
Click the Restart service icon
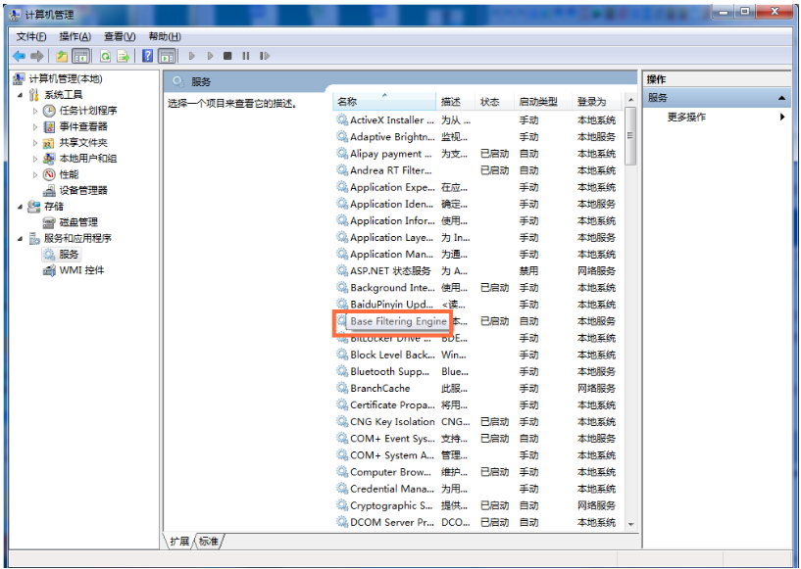264,56
